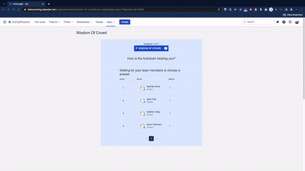Expand the Projects dropdown
The image size is (305, 171).
[x=54, y=22]
